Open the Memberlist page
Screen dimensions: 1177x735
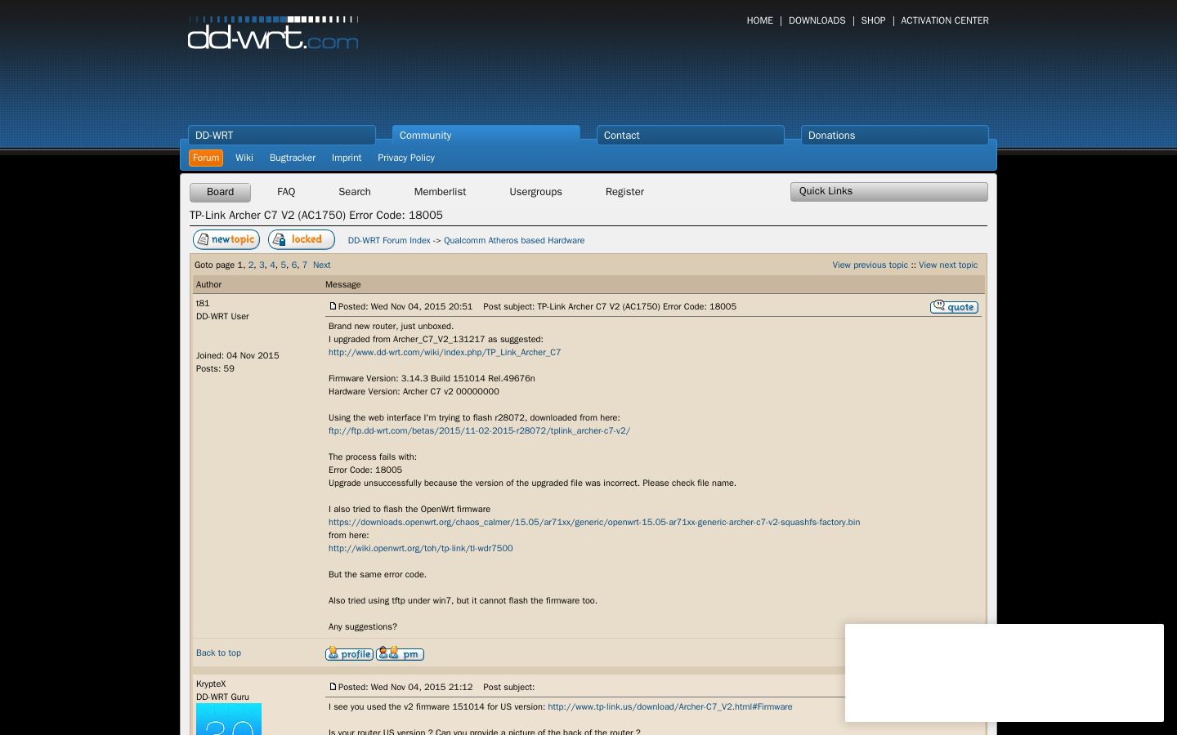[x=440, y=192]
